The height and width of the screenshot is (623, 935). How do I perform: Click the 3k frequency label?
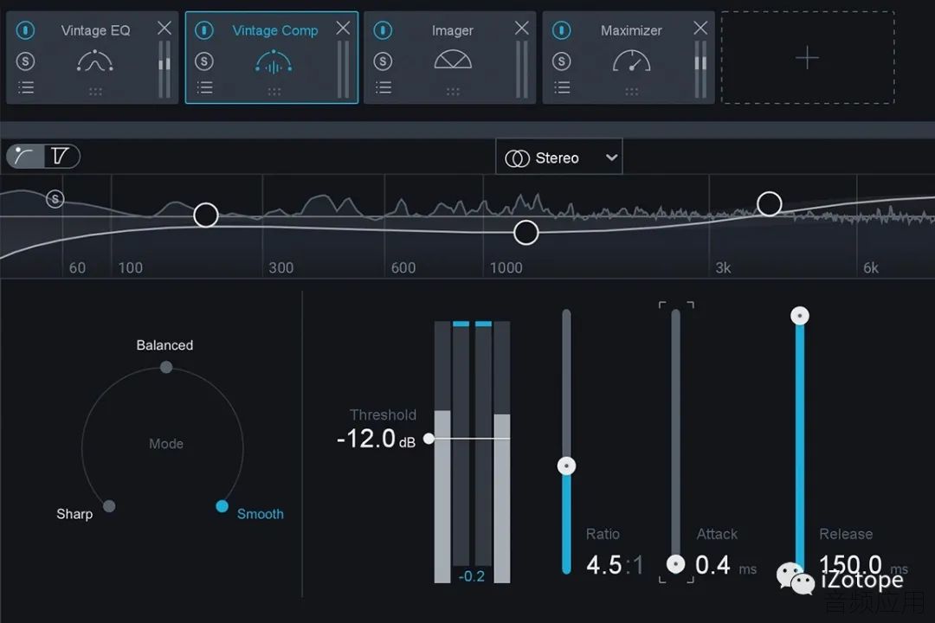(x=723, y=267)
